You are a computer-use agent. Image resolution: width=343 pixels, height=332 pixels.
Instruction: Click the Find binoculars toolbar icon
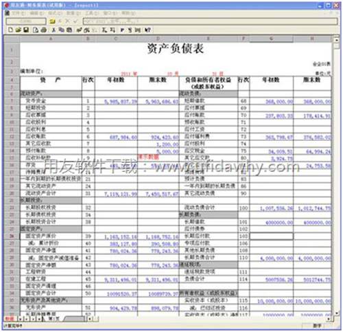(86, 30)
